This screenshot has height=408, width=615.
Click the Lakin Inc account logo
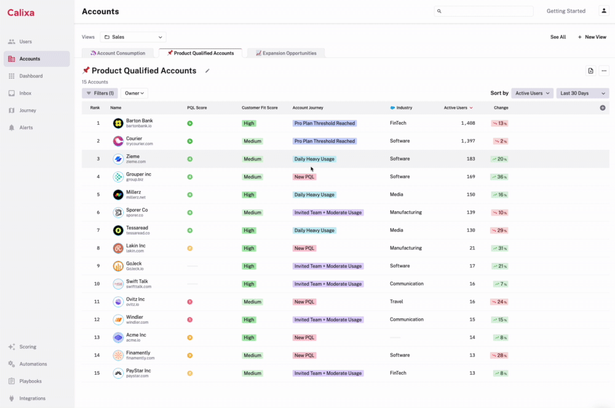pos(118,248)
